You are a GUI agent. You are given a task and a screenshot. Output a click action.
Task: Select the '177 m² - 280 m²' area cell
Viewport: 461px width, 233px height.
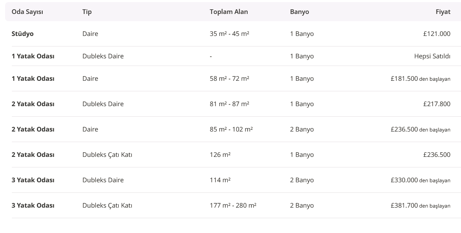pos(233,206)
